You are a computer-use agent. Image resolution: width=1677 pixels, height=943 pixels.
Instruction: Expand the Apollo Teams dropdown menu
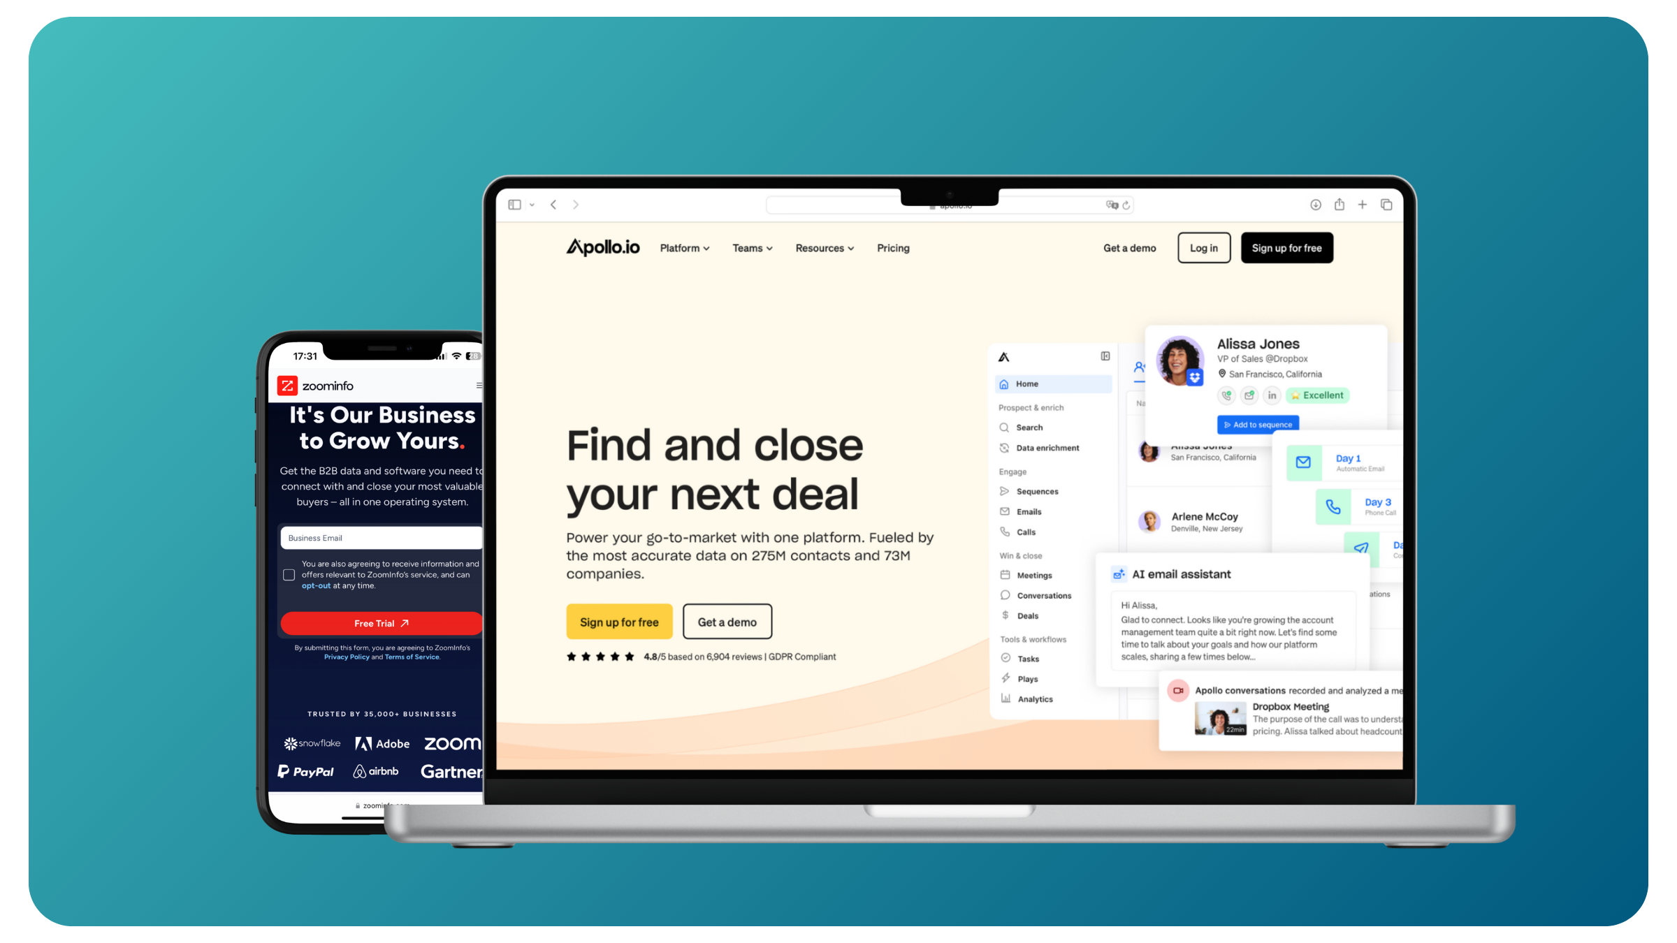(x=748, y=247)
